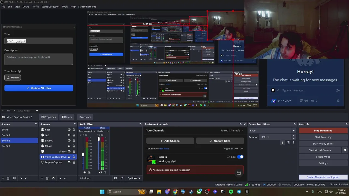Send chat message arrow icon
Image resolution: width=349 pixels, height=196 pixels.
338,90
